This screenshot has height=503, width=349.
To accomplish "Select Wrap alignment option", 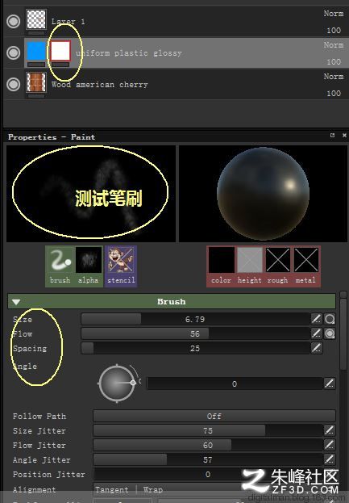I will [153, 490].
